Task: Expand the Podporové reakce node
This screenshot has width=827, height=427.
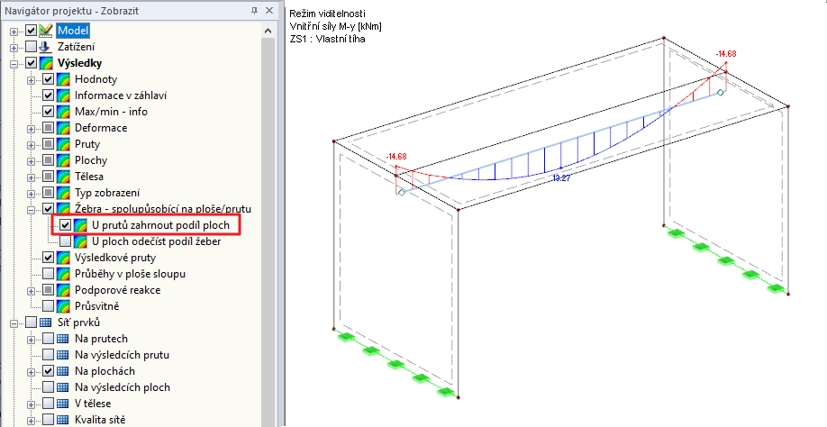Action: pos(32,290)
